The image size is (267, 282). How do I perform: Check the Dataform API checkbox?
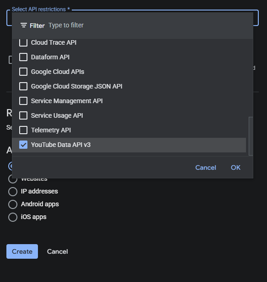tap(23, 57)
